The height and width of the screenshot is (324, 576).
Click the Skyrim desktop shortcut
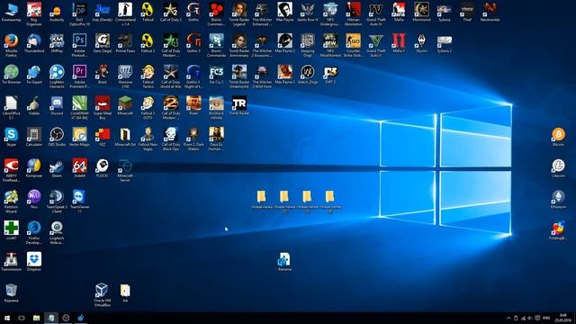point(421,41)
